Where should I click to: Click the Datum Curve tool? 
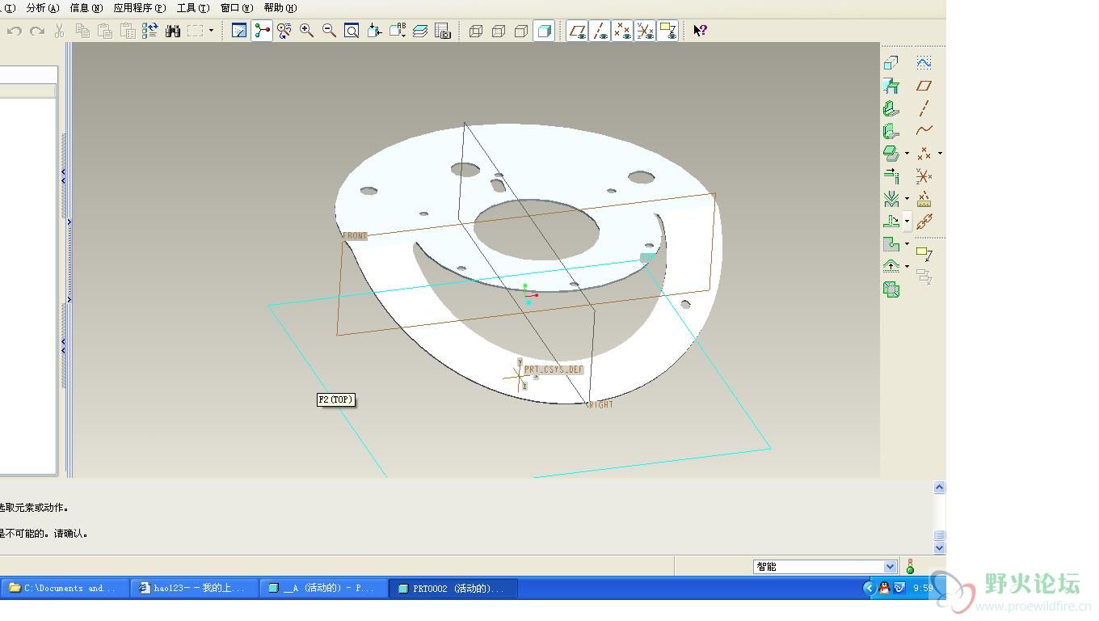coord(924,130)
